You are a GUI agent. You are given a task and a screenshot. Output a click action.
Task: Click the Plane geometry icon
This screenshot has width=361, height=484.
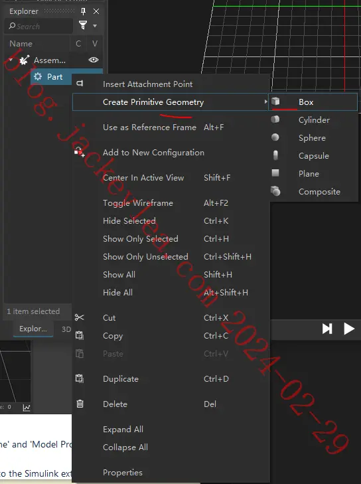pos(275,173)
